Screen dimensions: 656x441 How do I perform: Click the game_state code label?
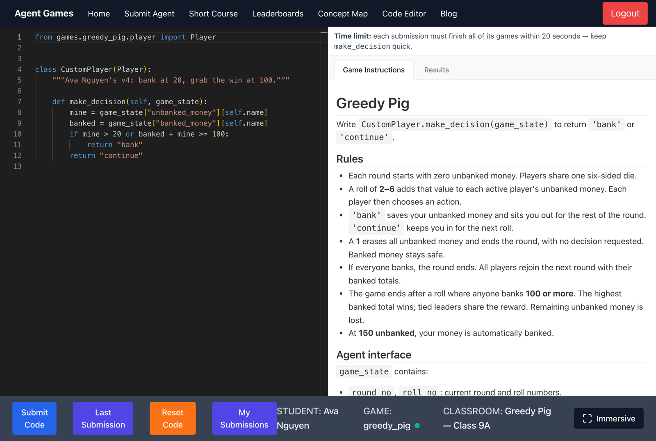click(364, 372)
